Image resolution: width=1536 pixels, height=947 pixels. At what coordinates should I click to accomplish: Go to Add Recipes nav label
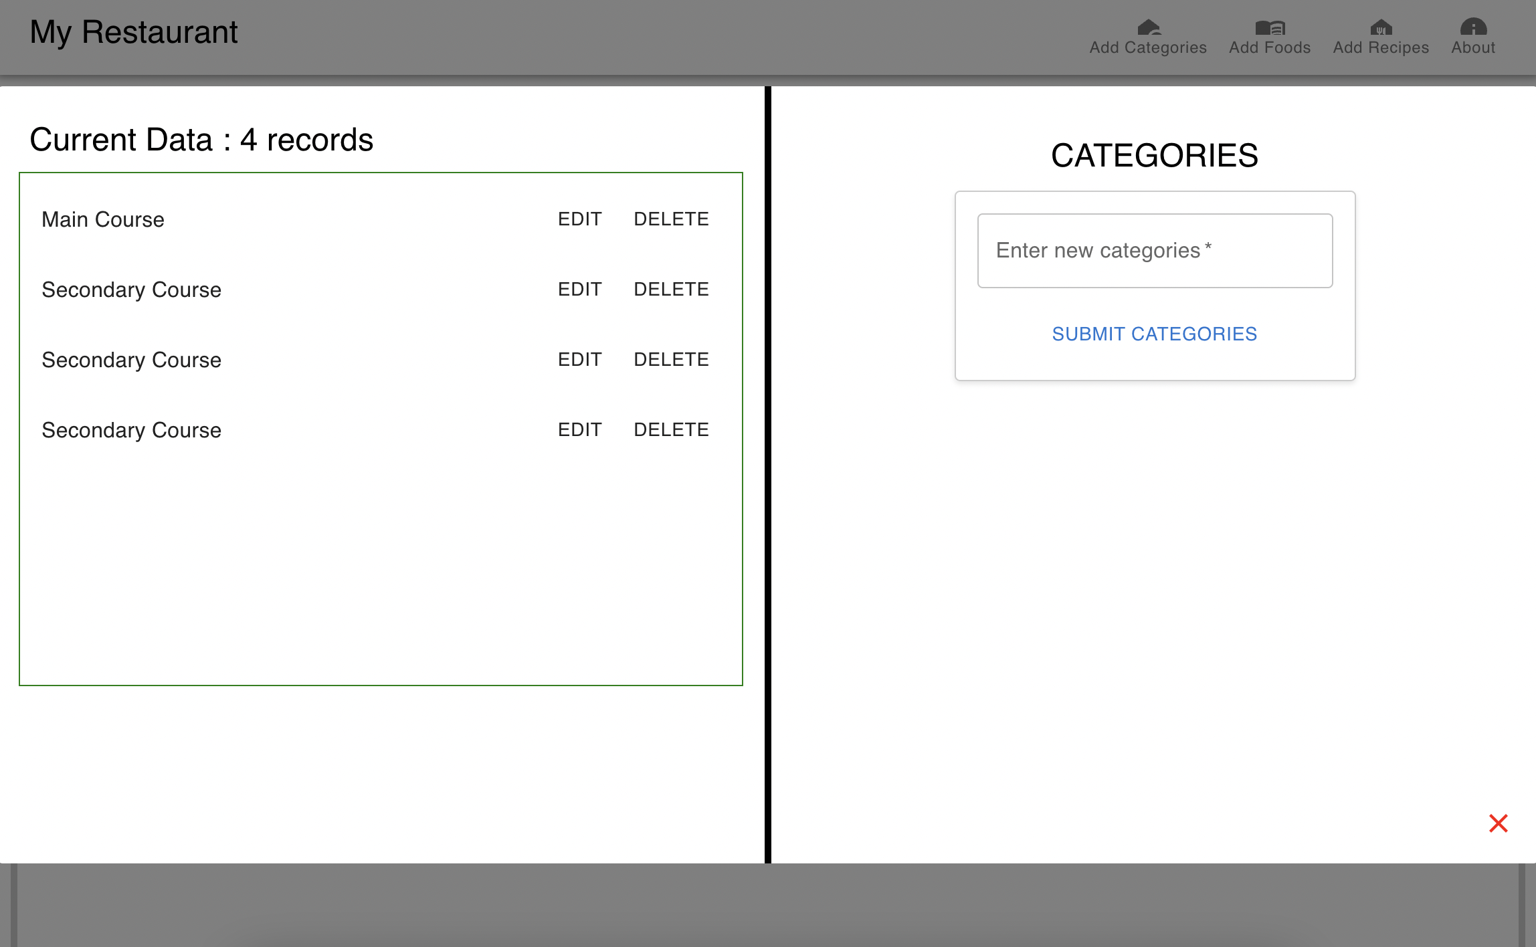tap(1380, 47)
